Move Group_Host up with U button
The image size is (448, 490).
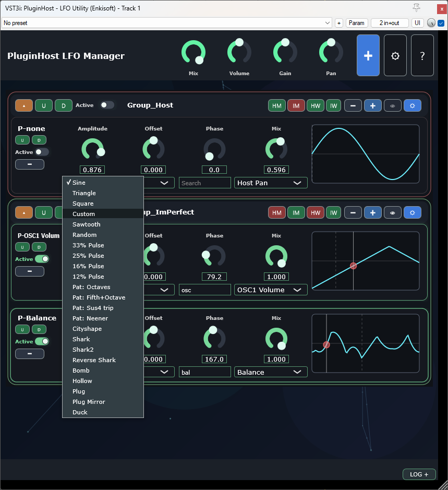[44, 105]
